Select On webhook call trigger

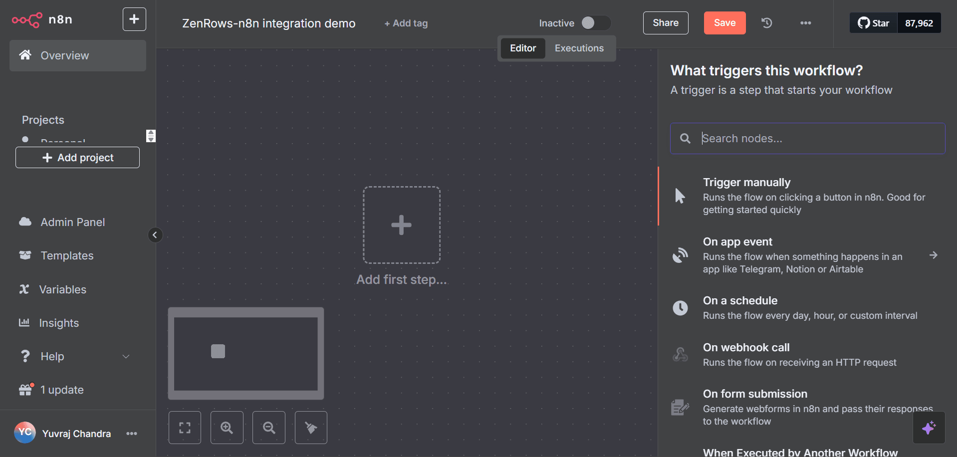(x=807, y=355)
